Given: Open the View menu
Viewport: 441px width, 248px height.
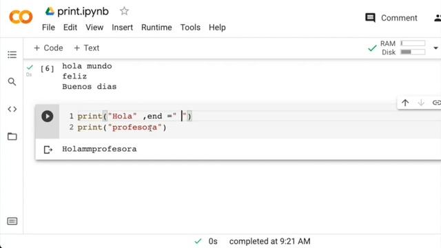Looking at the screenshot, I should [94, 28].
